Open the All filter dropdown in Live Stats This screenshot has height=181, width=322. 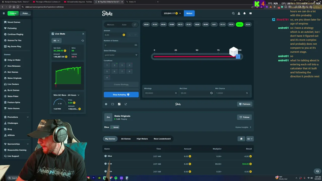57,40
